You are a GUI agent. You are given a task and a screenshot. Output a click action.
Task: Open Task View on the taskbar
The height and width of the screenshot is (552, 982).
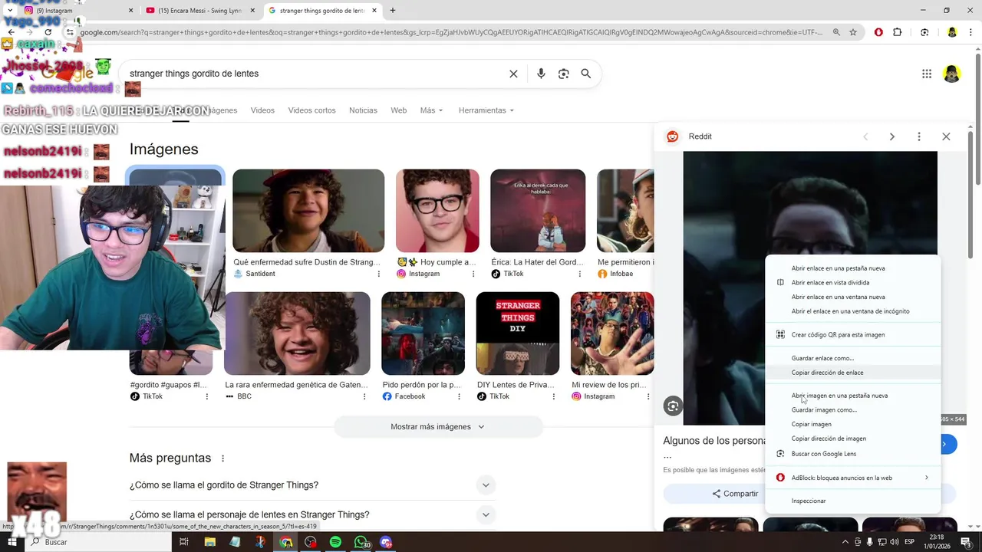(184, 542)
